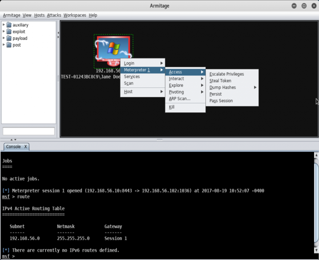The height and width of the screenshot is (260, 319).
Task: Open the Workspaces menu
Action: 75,15
